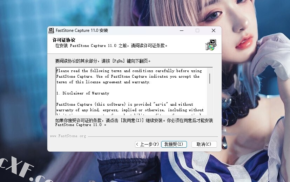Click the 许可证协议 header title
Screen dimensions: 290x182
point(64,40)
